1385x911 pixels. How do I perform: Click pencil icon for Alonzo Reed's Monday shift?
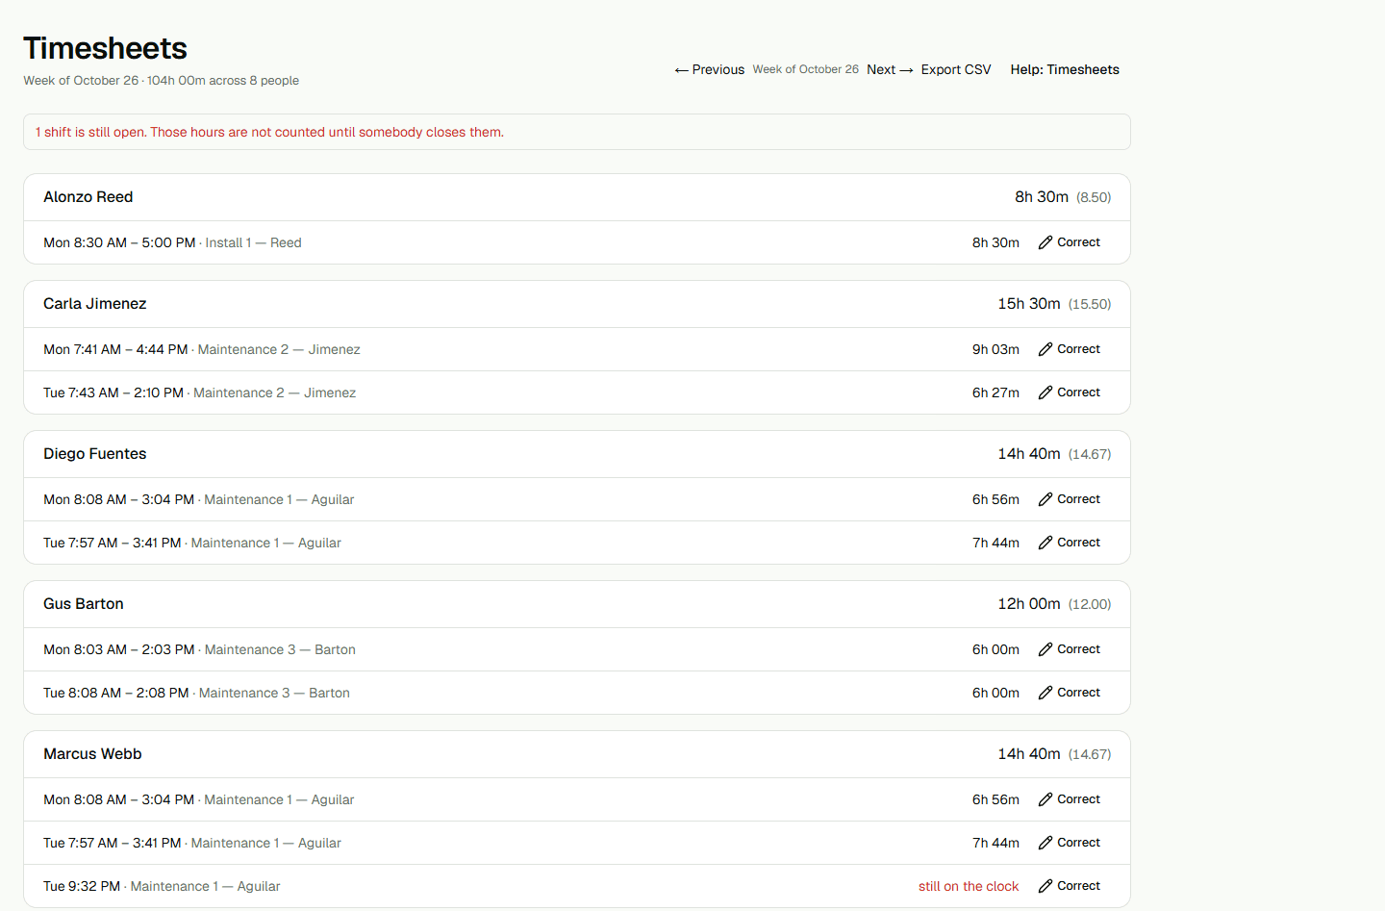[x=1045, y=242]
